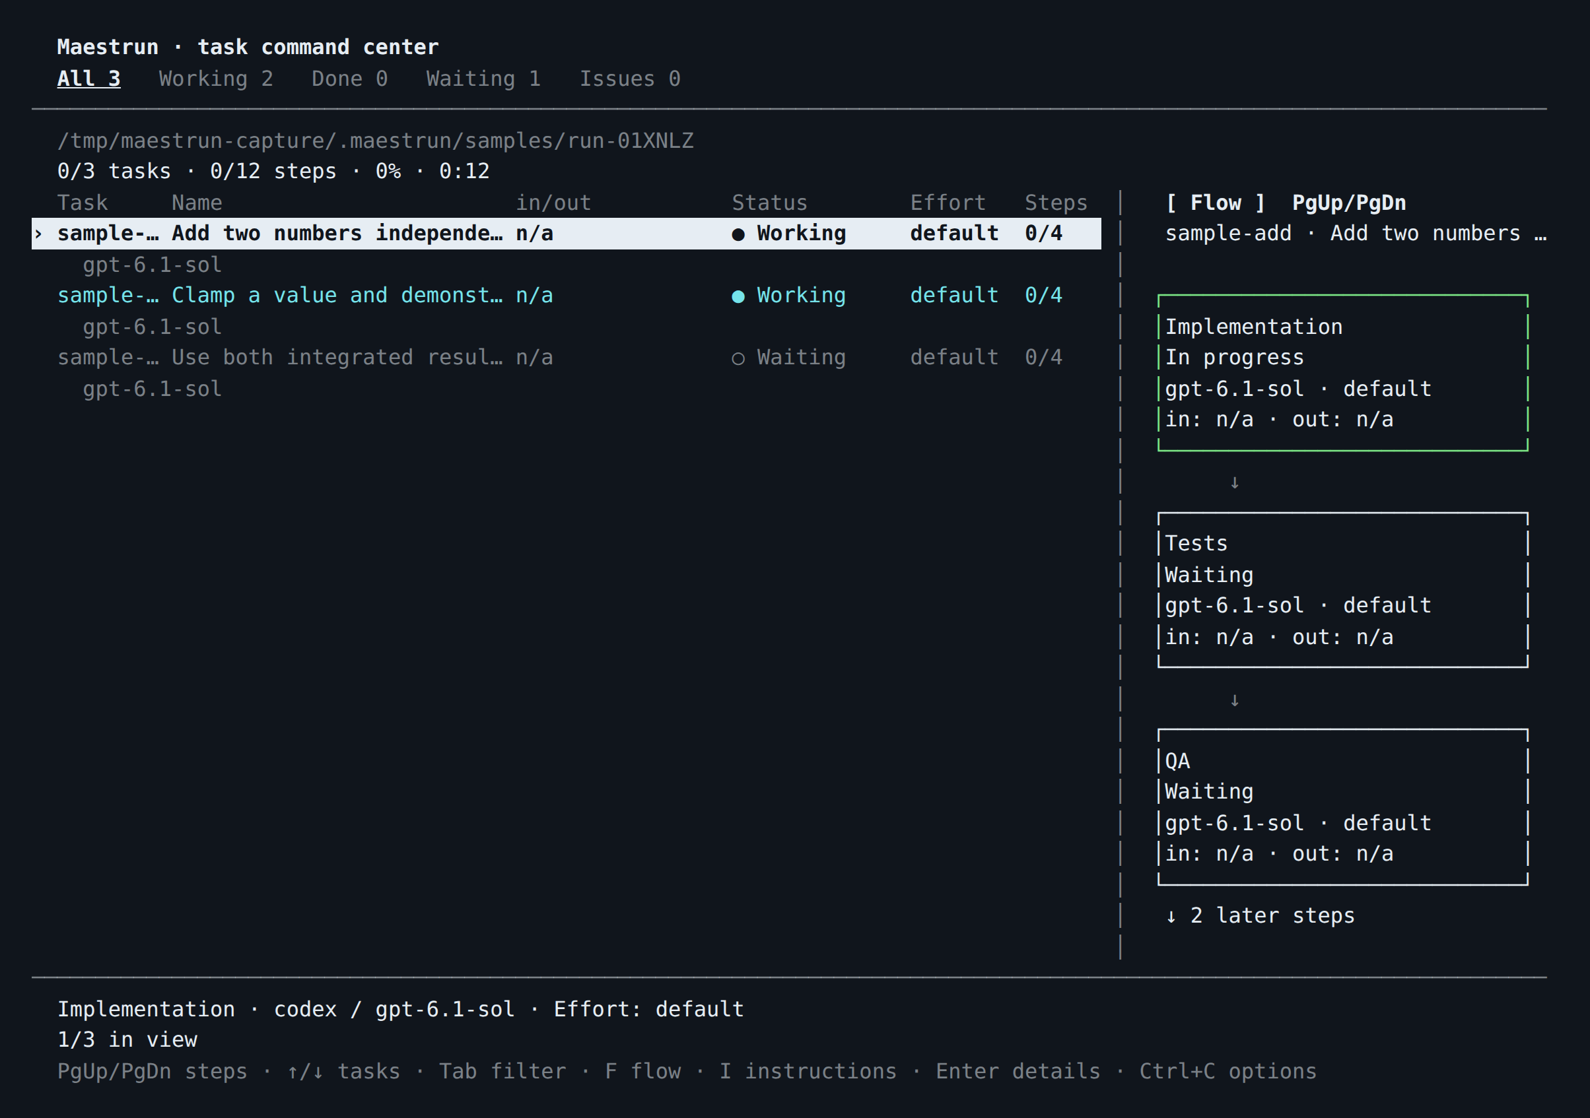1590x1118 pixels.
Task: Switch to the Issues 0 tab
Action: coord(630,79)
